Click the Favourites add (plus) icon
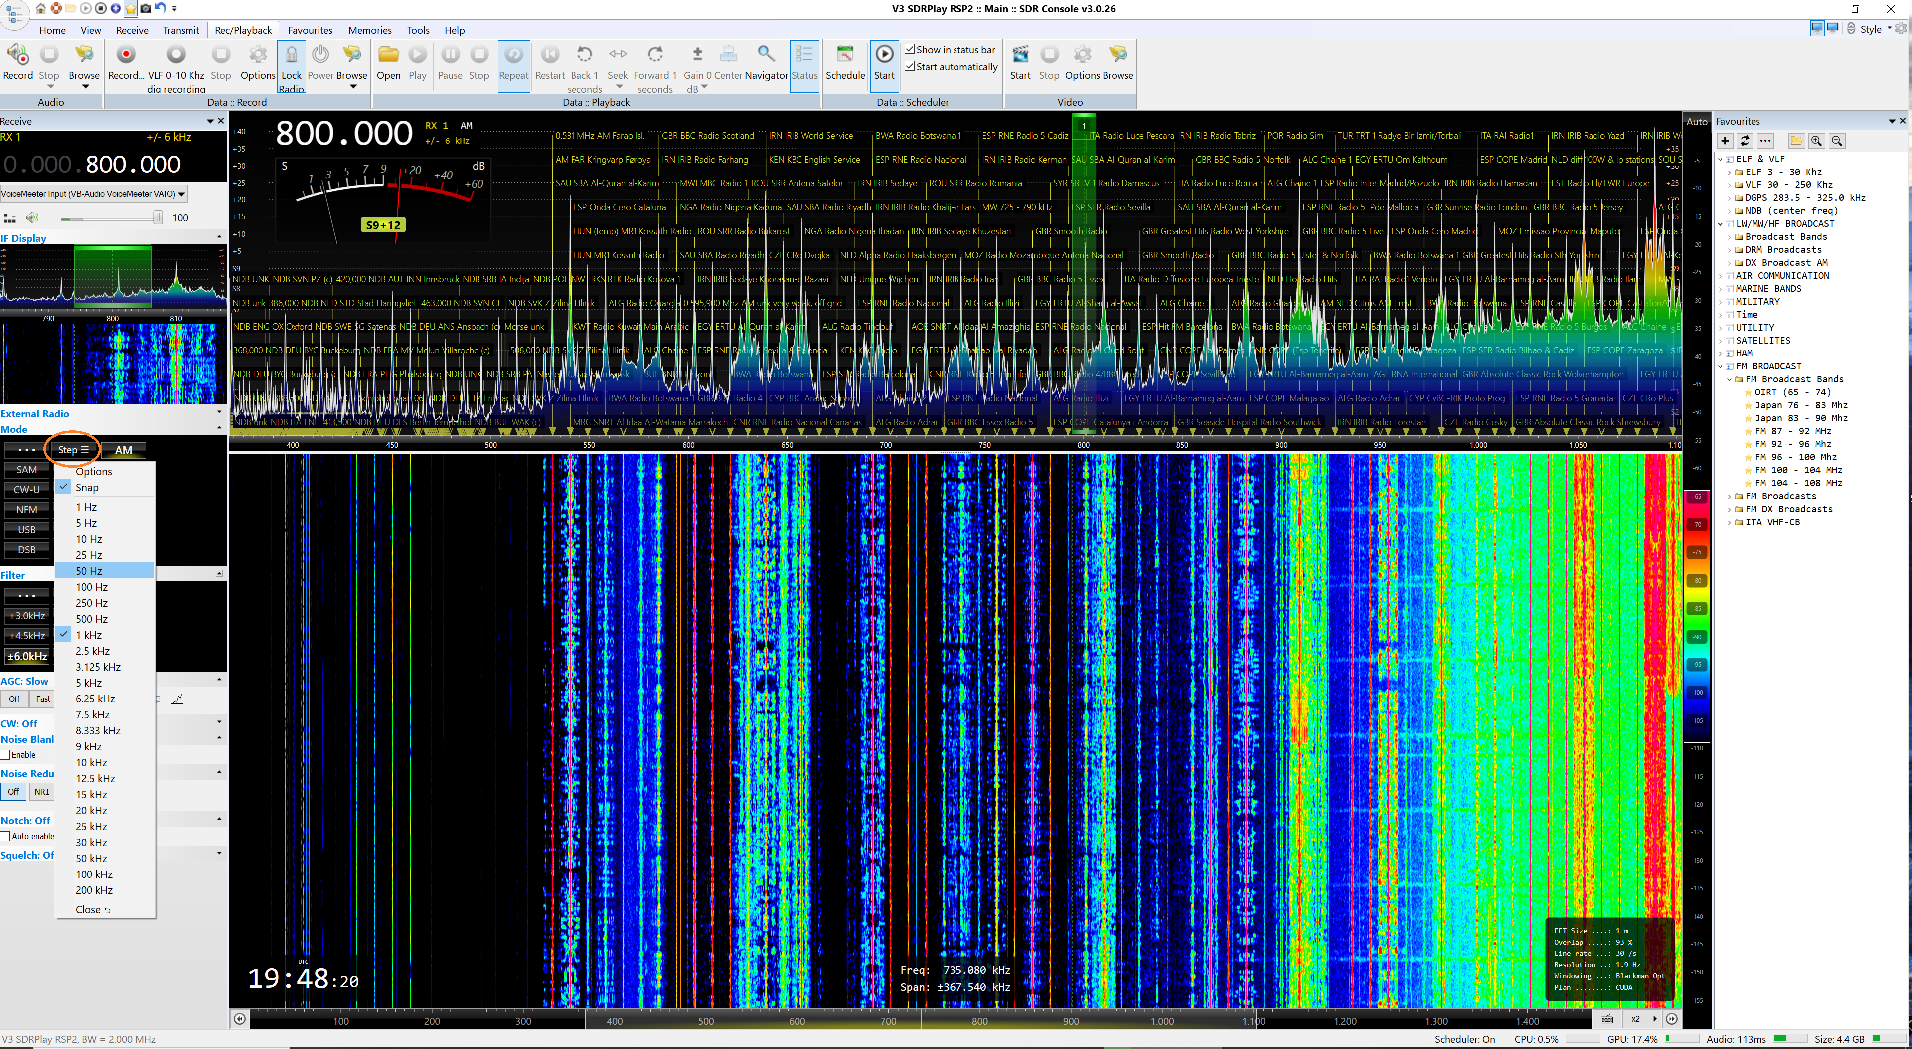 click(x=1725, y=141)
